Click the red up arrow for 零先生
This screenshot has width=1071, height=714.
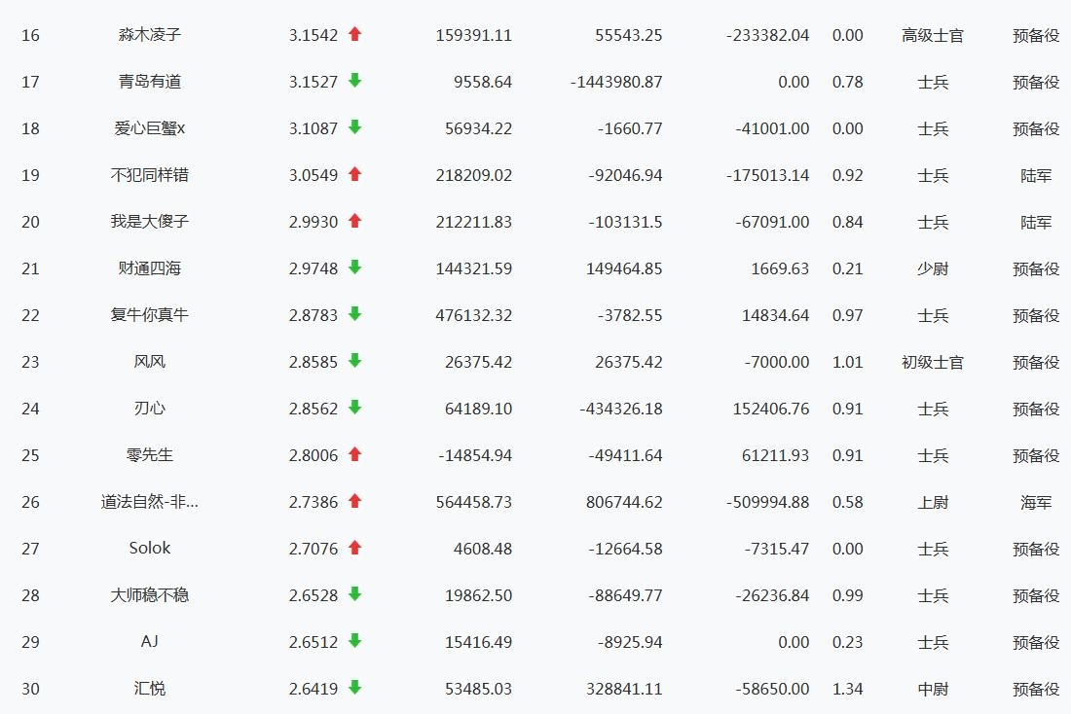coord(355,454)
